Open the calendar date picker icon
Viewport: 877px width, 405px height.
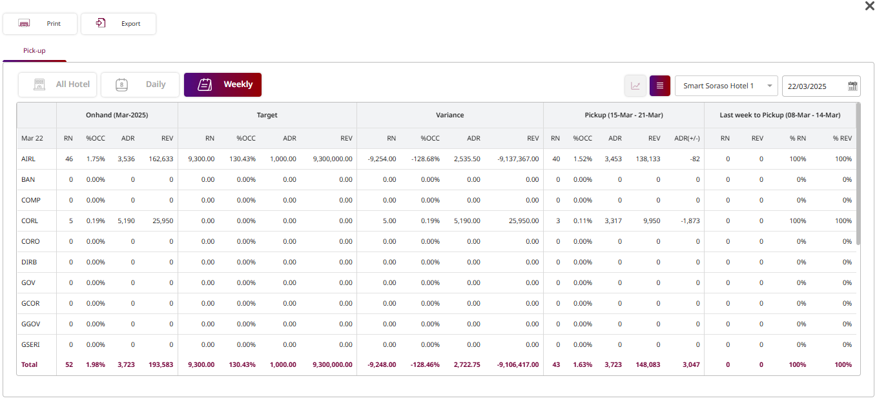[x=852, y=86]
